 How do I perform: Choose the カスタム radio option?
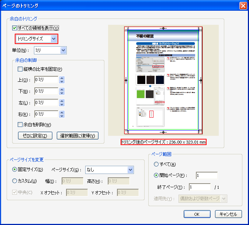pyautogui.click(x=15, y=181)
